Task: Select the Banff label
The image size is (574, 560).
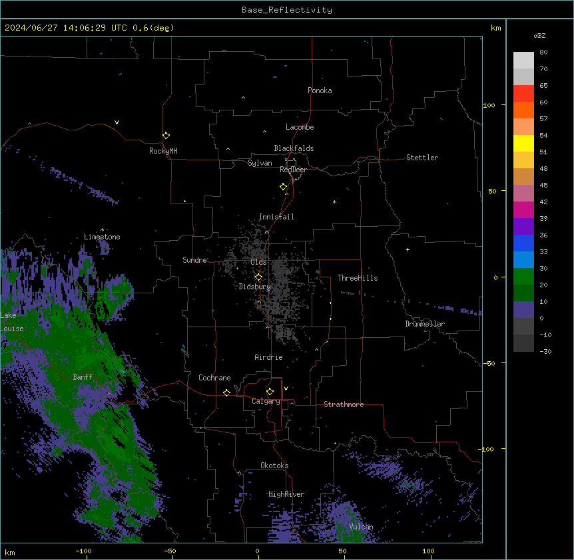Action: (83, 377)
